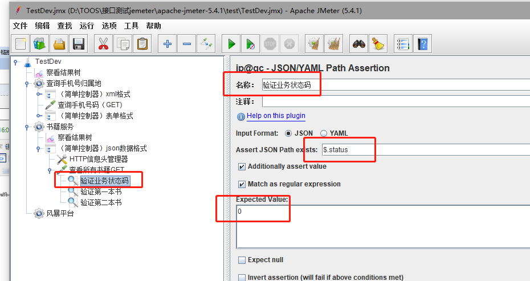Open the 查找 menu
Screen dimensions: 530x281
click(x=64, y=26)
